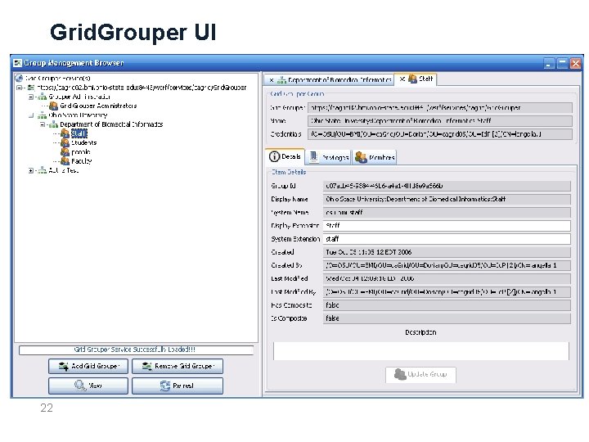Switch to Department of Biomedical Informatics tab
The width and height of the screenshot is (589, 442).
click(329, 79)
